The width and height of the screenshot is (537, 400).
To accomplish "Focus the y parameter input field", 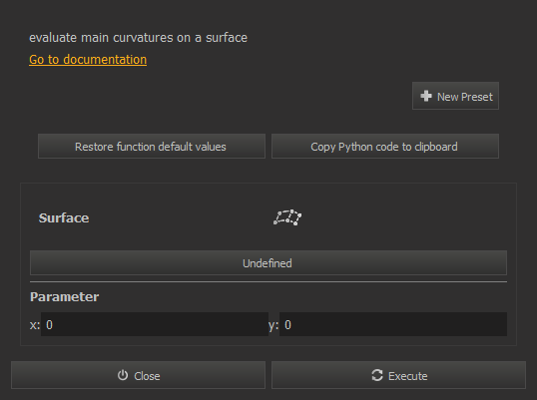I will click(x=393, y=324).
